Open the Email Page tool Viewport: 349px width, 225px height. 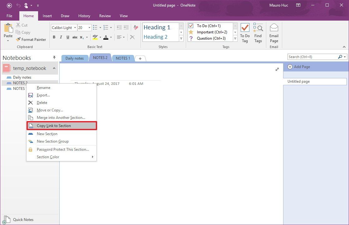click(274, 32)
